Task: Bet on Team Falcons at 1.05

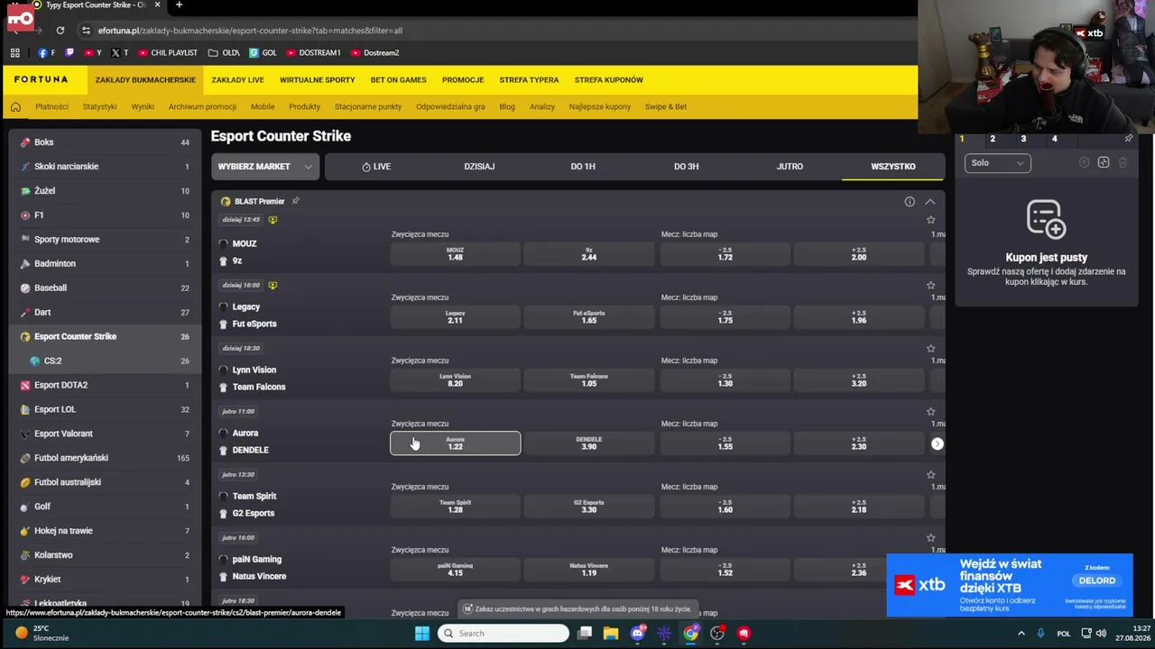Action: [x=588, y=380]
